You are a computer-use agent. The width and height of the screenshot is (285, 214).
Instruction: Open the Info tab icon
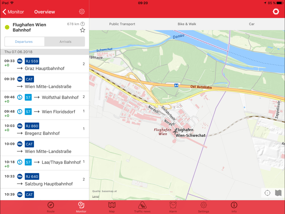[234, 205]
